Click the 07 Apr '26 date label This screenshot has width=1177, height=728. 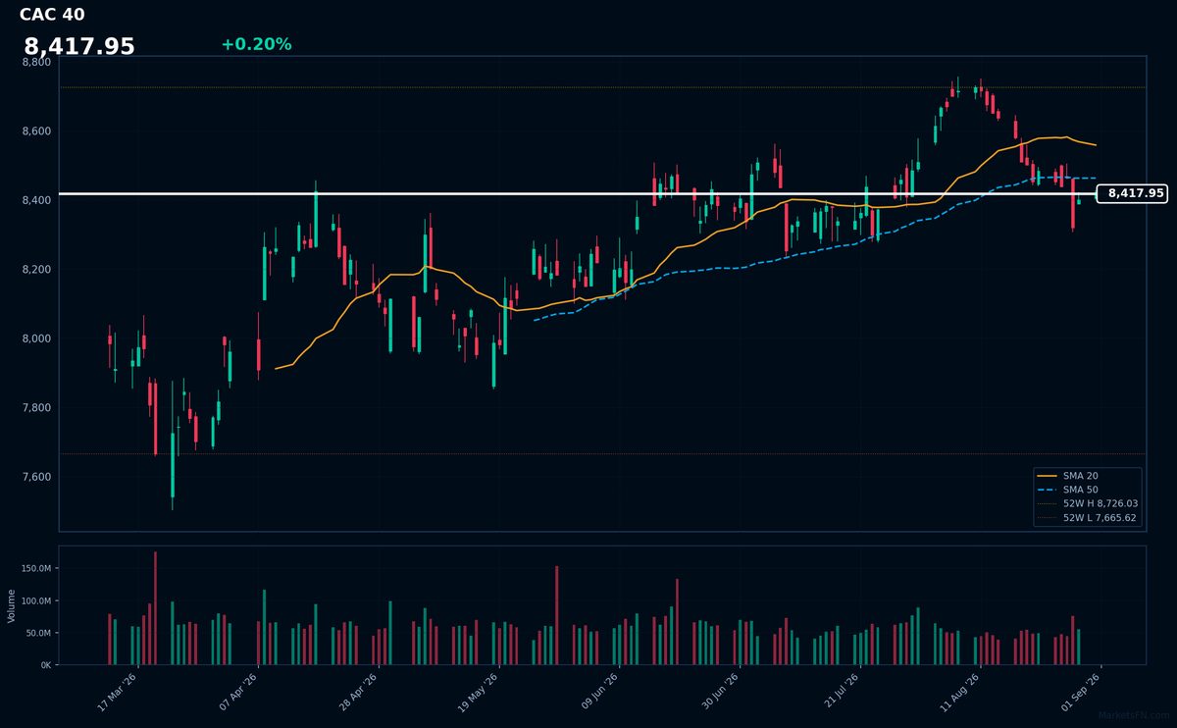238,693
